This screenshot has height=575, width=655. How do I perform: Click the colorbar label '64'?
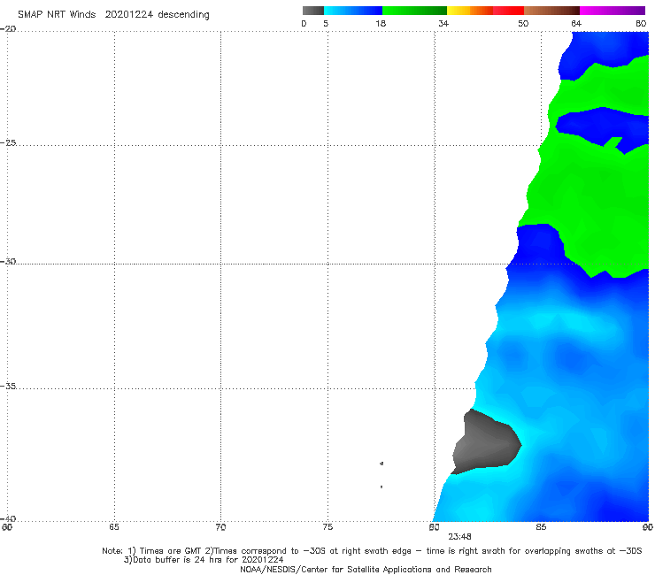(x=576, y=23)
